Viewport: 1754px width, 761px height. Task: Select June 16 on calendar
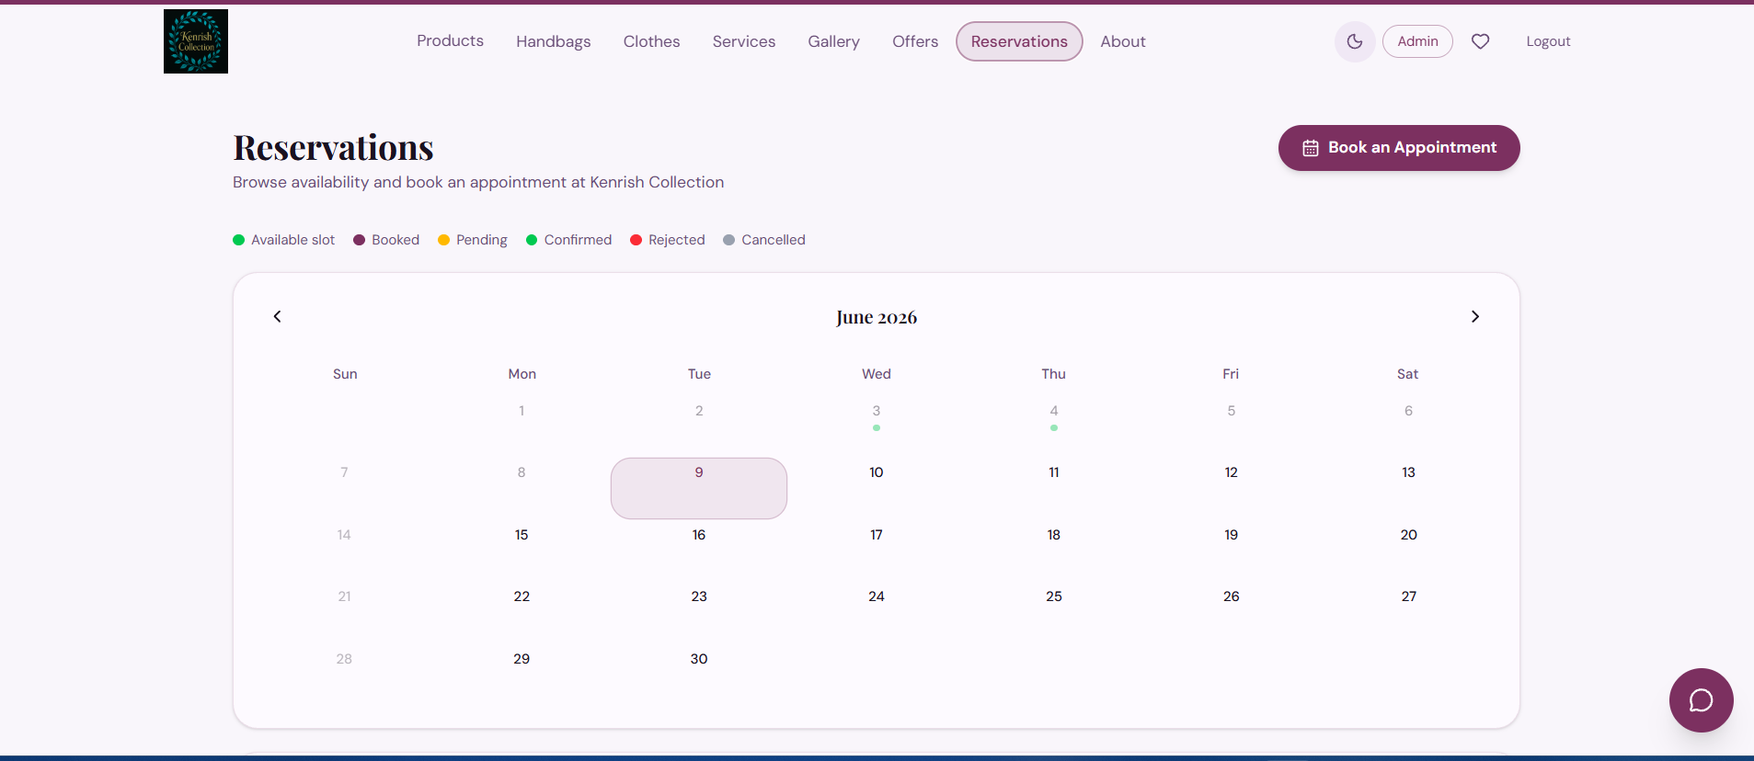pos(699,550)
